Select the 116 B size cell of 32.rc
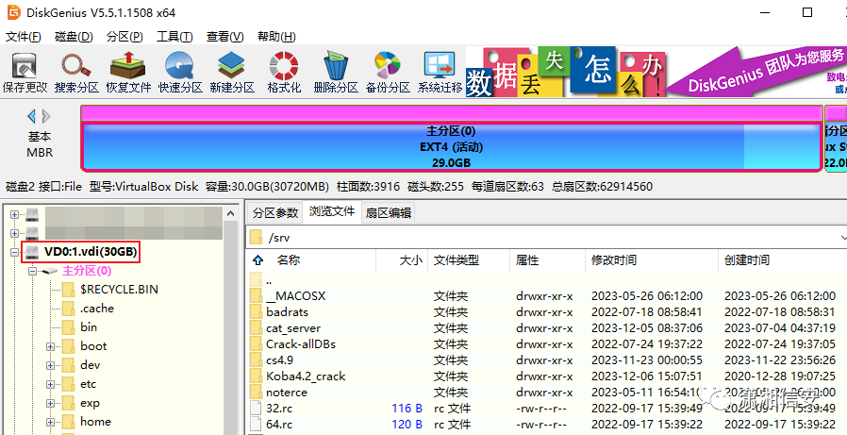Screen dimensions: 847x435 click(407, 409)
